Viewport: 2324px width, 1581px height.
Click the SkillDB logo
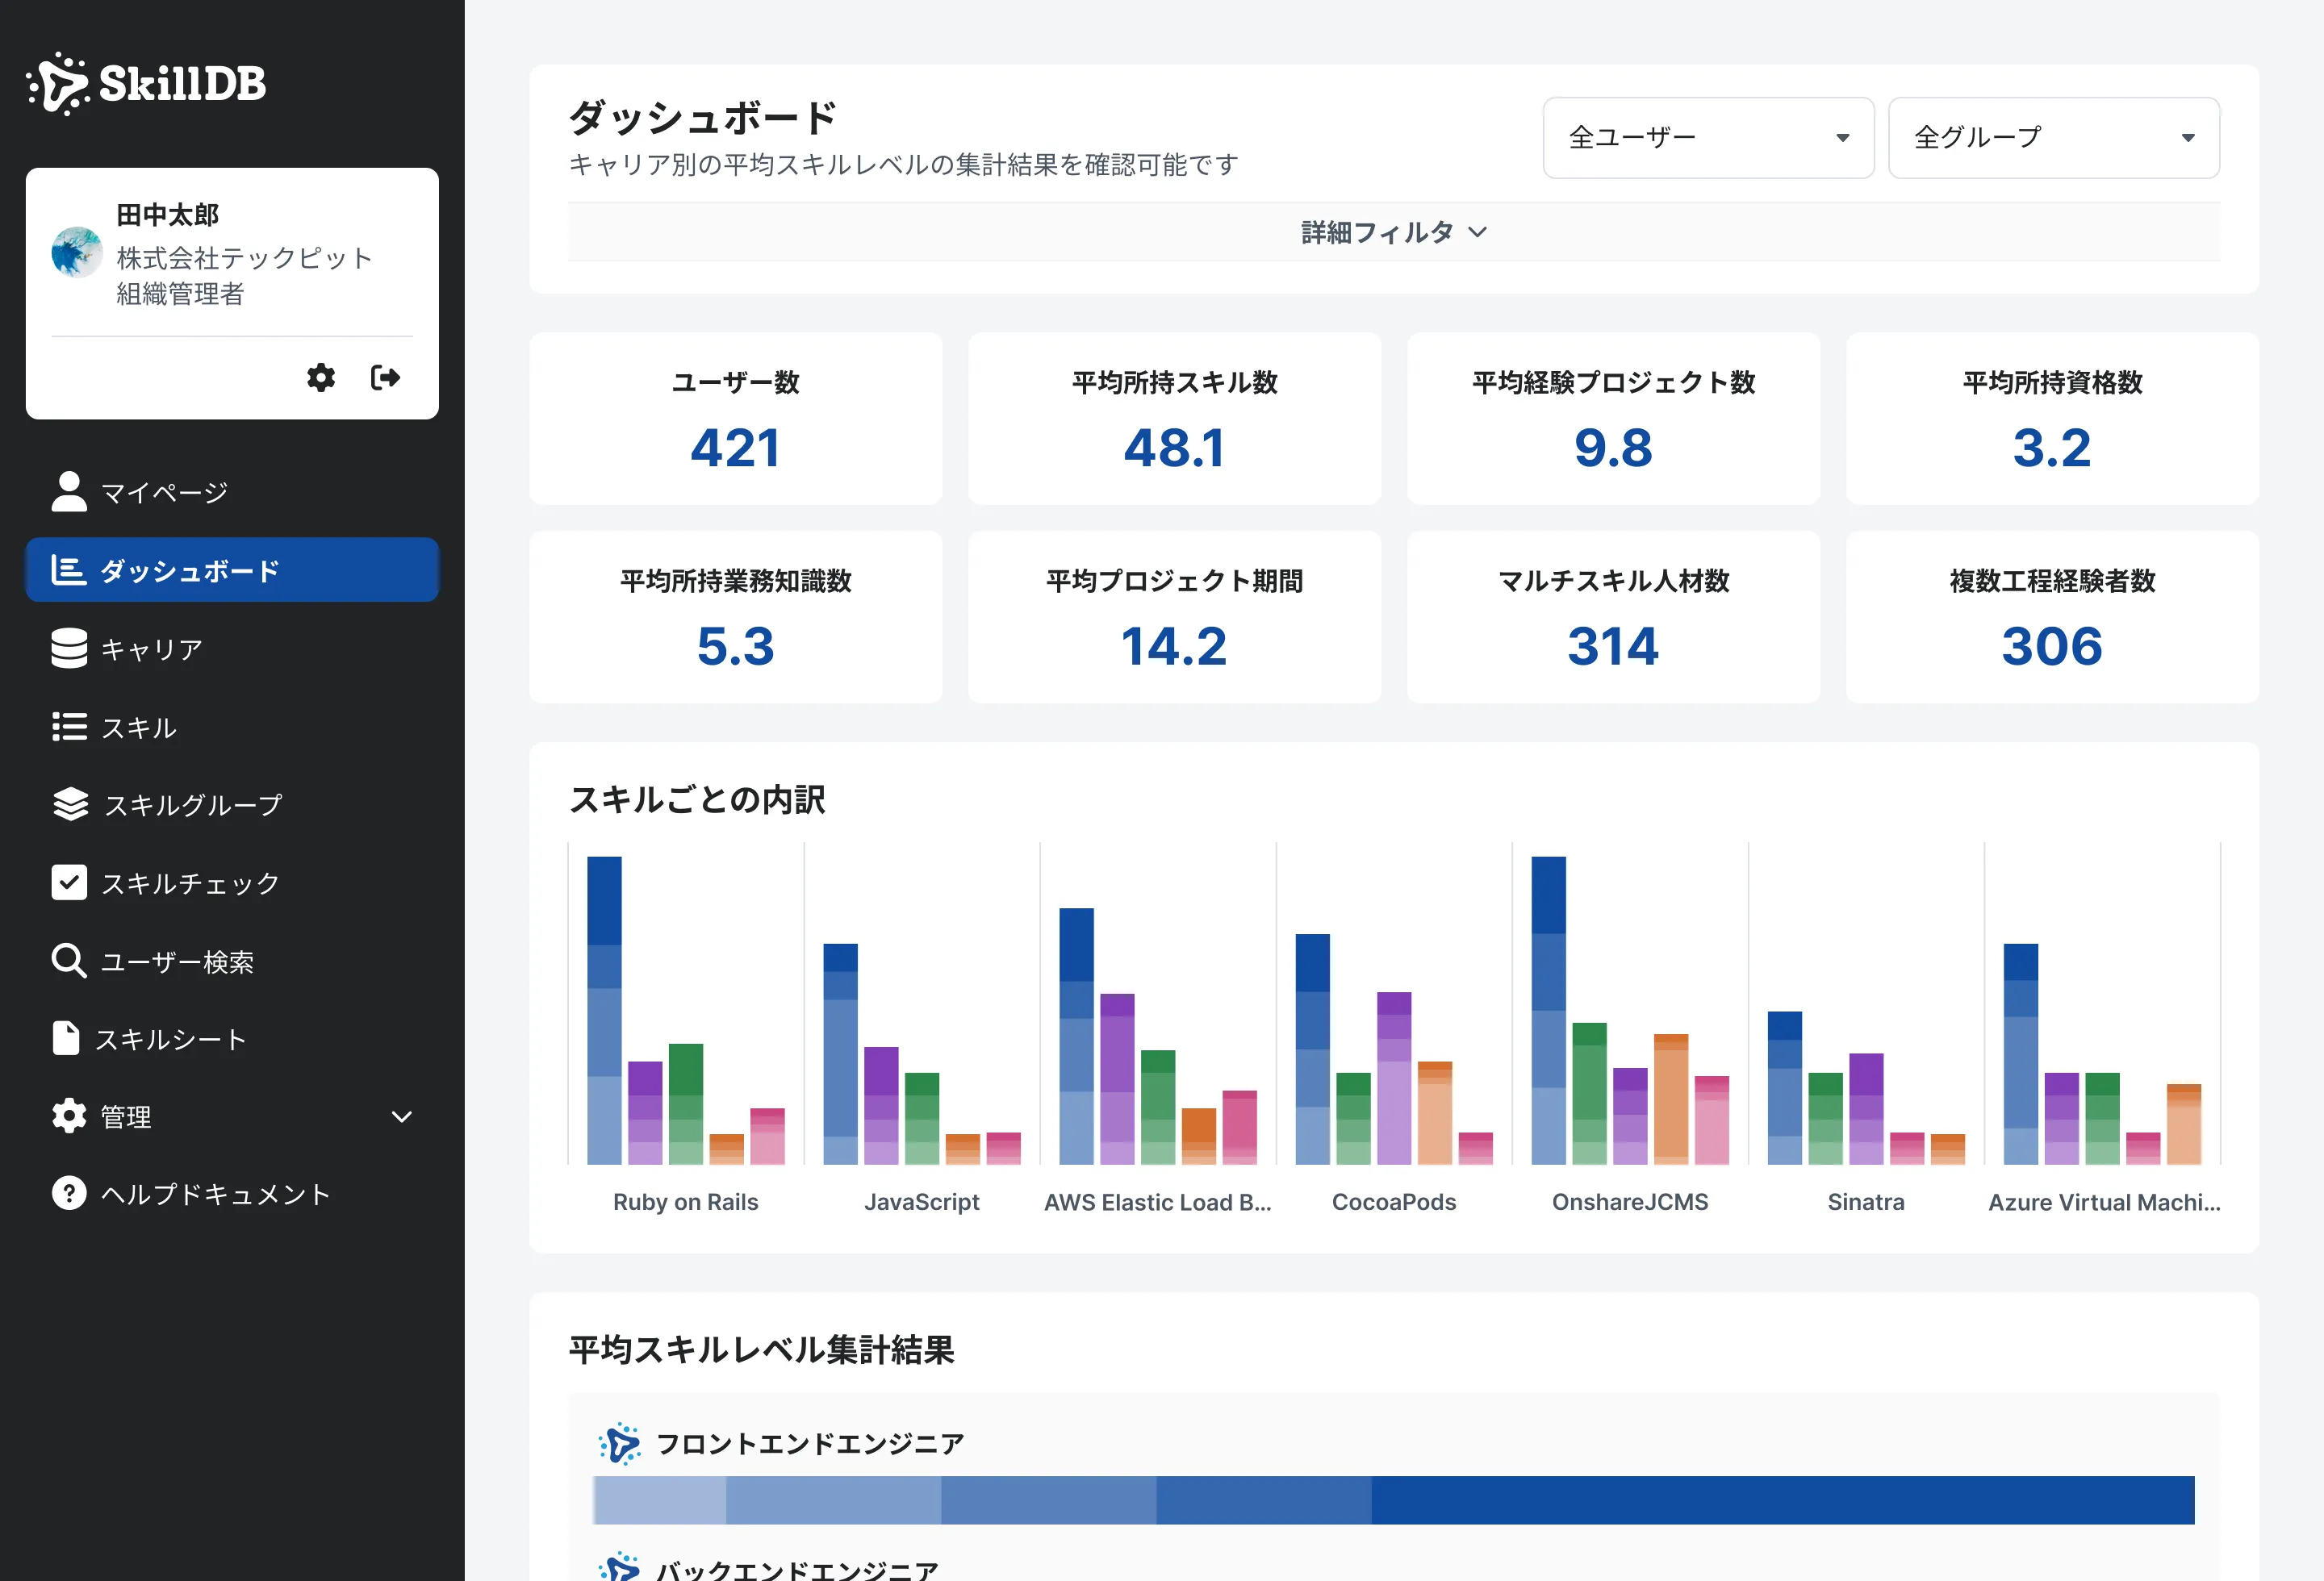pos(146,83)
